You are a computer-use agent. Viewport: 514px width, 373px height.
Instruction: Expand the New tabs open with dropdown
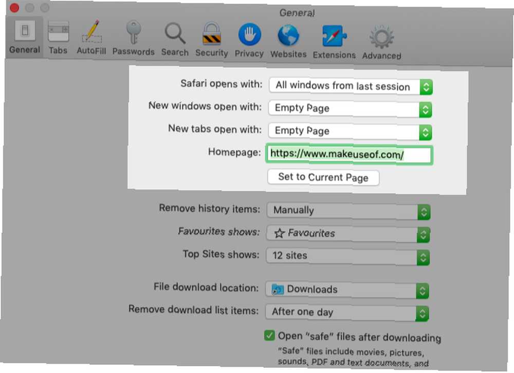coord(350,132)
